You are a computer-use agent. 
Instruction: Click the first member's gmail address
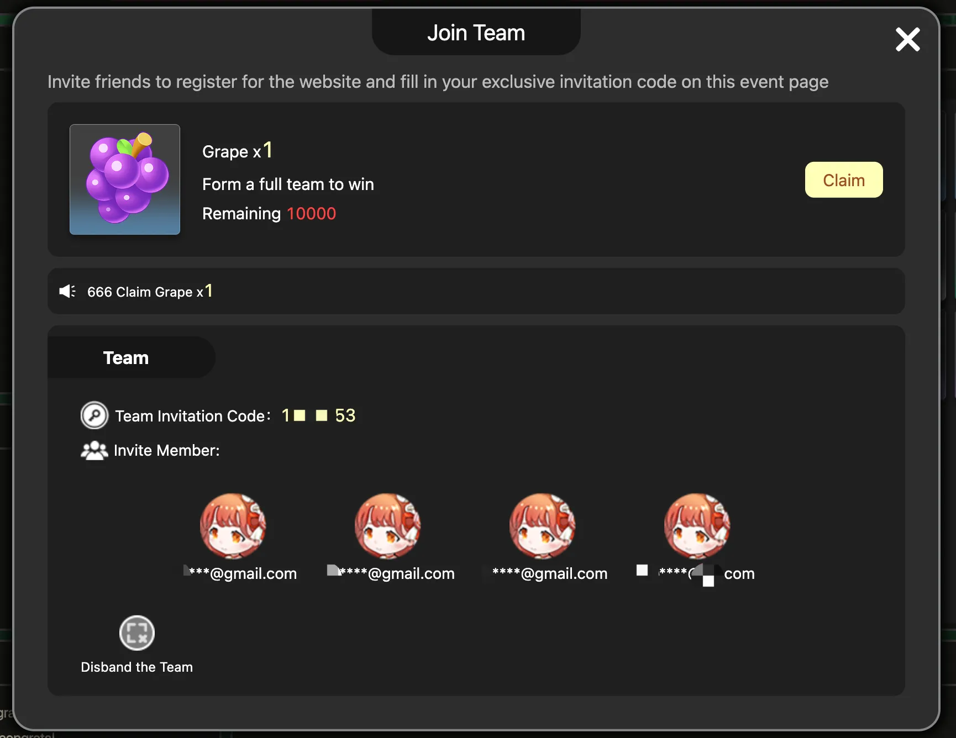(240, 573)
